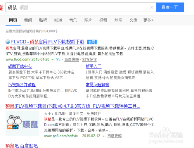The image size is (194, 148).
Task: Click the 93%好评 rating link
Action: click(x=90, y=59)
